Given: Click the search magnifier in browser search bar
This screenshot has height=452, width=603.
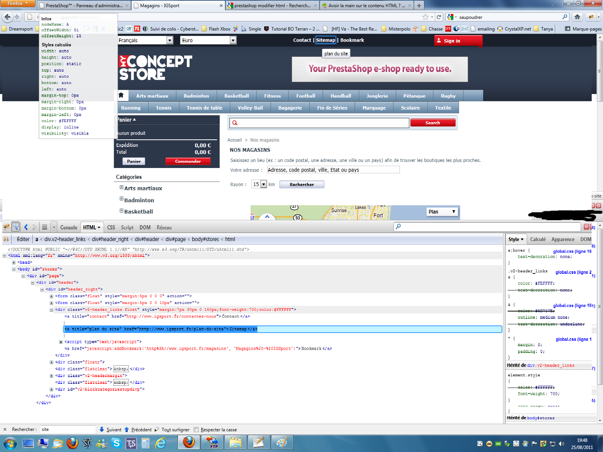Looking at the screenshot, I should click(565, 17).
